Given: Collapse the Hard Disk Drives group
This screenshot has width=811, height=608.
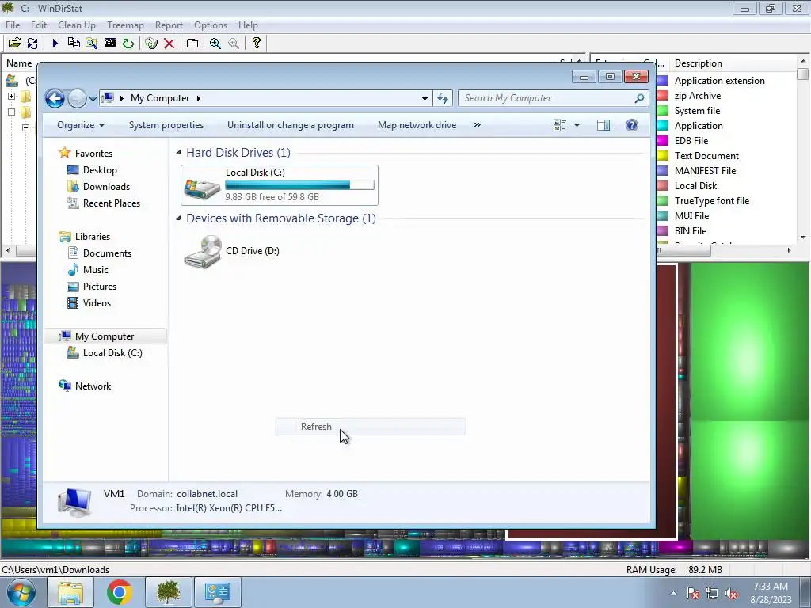Looking at the screenshot, I should pos(178,153).
